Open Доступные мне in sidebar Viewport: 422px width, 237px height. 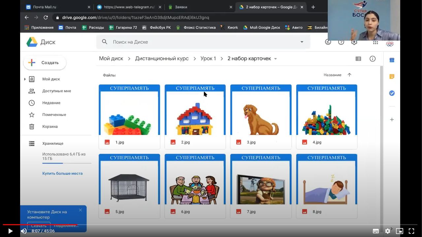[56, 91]
